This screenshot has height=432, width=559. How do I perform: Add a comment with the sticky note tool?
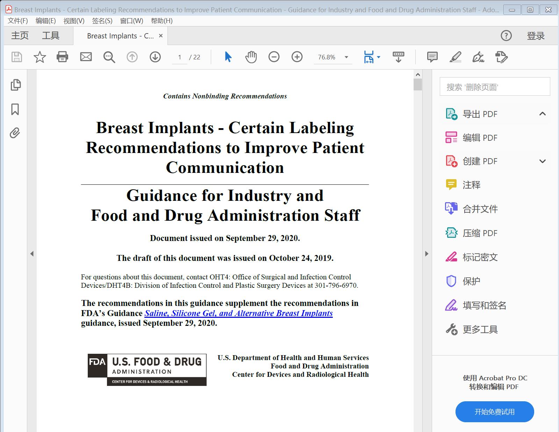tap(432, 57)
